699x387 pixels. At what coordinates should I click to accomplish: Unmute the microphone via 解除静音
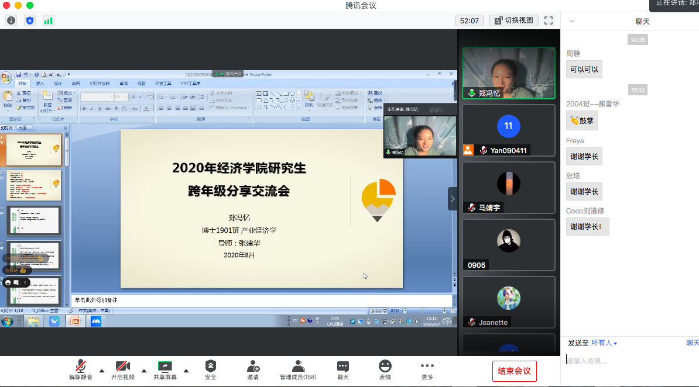(x=81, y=370)
